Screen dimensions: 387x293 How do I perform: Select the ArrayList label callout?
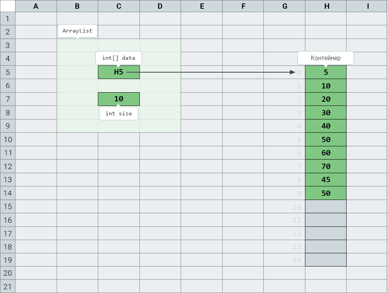[77, 31]
